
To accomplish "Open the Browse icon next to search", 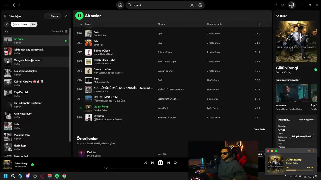I will point(200,5).
